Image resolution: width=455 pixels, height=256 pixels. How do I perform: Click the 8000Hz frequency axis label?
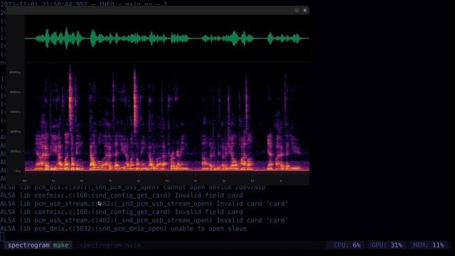pos(16,92)
